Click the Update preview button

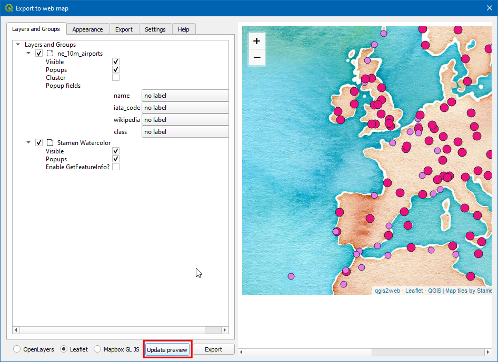pos(167,350)
